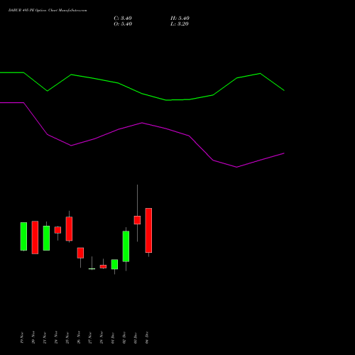The image size is (355, 355).
Task: Click the '25 Nov' date label
Action: (67, 338)
